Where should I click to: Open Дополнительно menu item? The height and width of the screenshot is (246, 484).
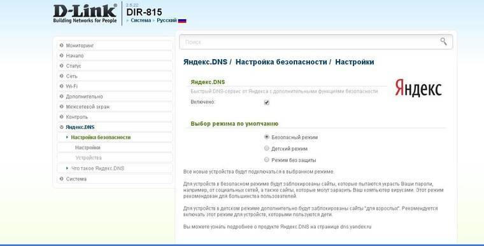click(x=115, y=96)
